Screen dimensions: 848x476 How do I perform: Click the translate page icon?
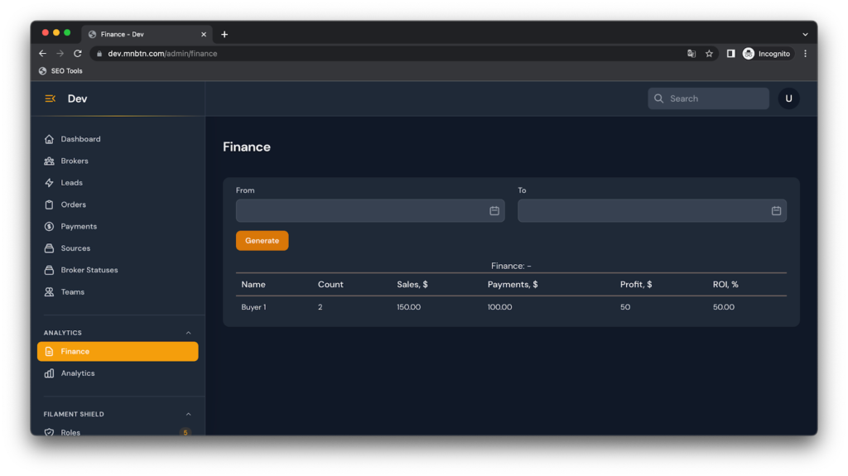691,54
